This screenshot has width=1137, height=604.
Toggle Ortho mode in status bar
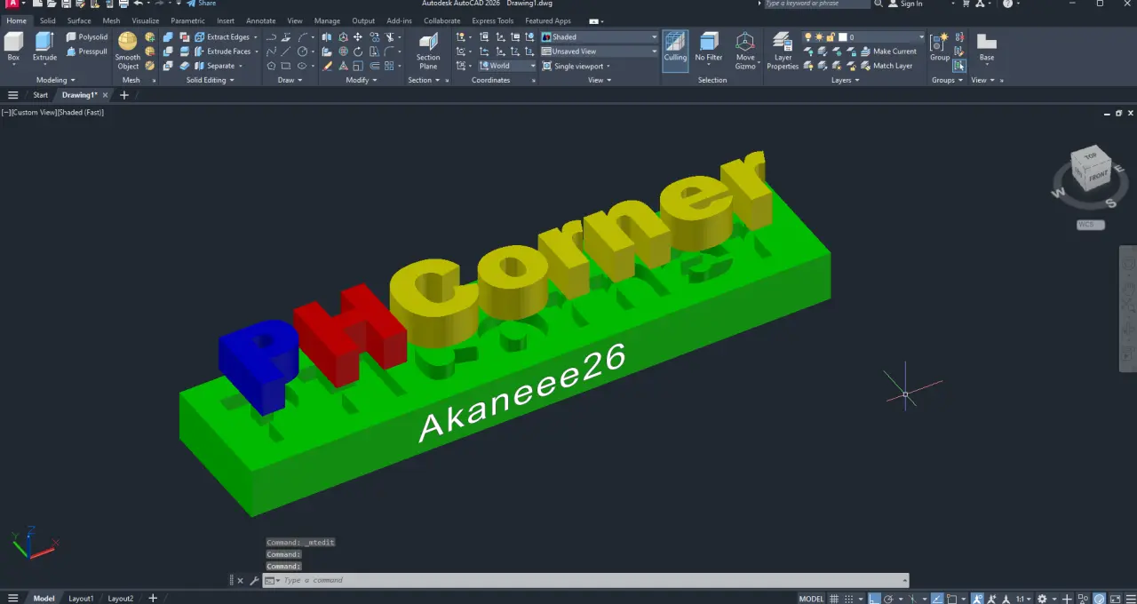coord(874,599)
